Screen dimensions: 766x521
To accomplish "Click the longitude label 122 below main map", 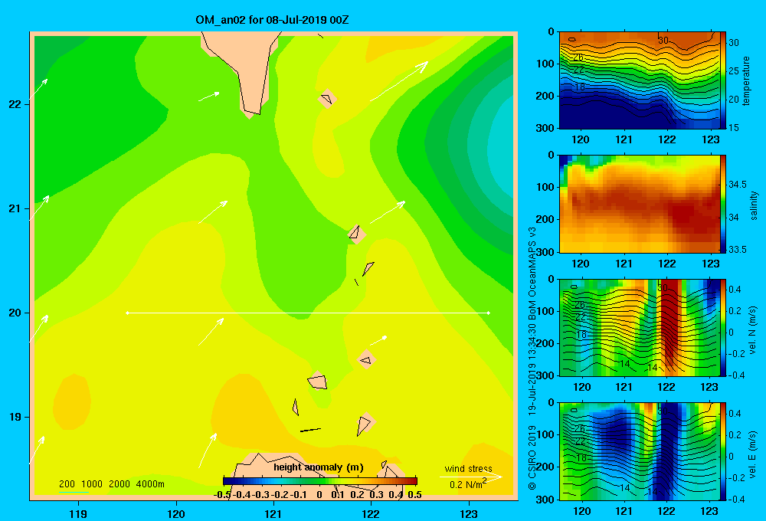I will tap(371, 514).
